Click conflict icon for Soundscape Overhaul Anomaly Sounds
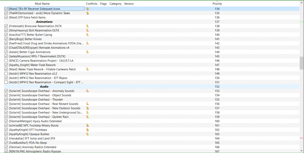Image resolution: width=304 pixels, height=153 pixels. (x=88, y=91)
